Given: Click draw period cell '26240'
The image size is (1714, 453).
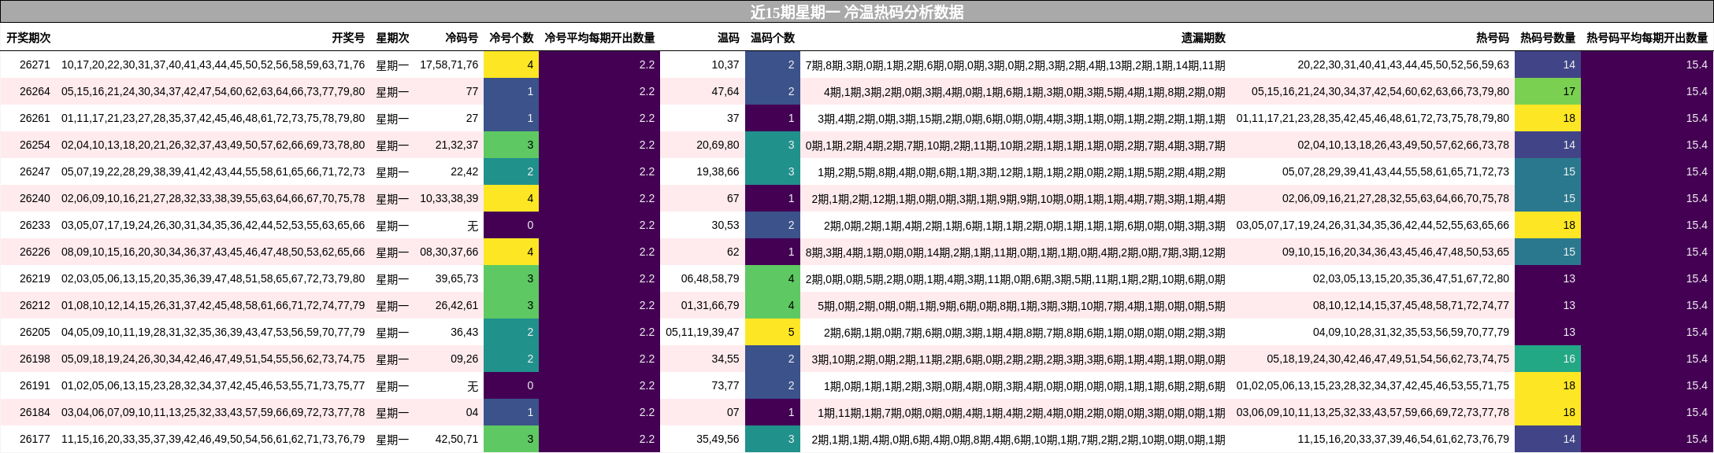Looking at the screenshot, I should [x=35, y=198].
